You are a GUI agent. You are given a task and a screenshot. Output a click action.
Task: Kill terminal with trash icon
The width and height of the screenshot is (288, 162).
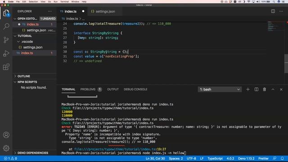click(x=265, y=90)
